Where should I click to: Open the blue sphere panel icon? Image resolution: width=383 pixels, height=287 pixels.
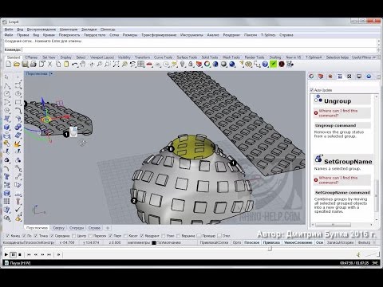[369, 77]
